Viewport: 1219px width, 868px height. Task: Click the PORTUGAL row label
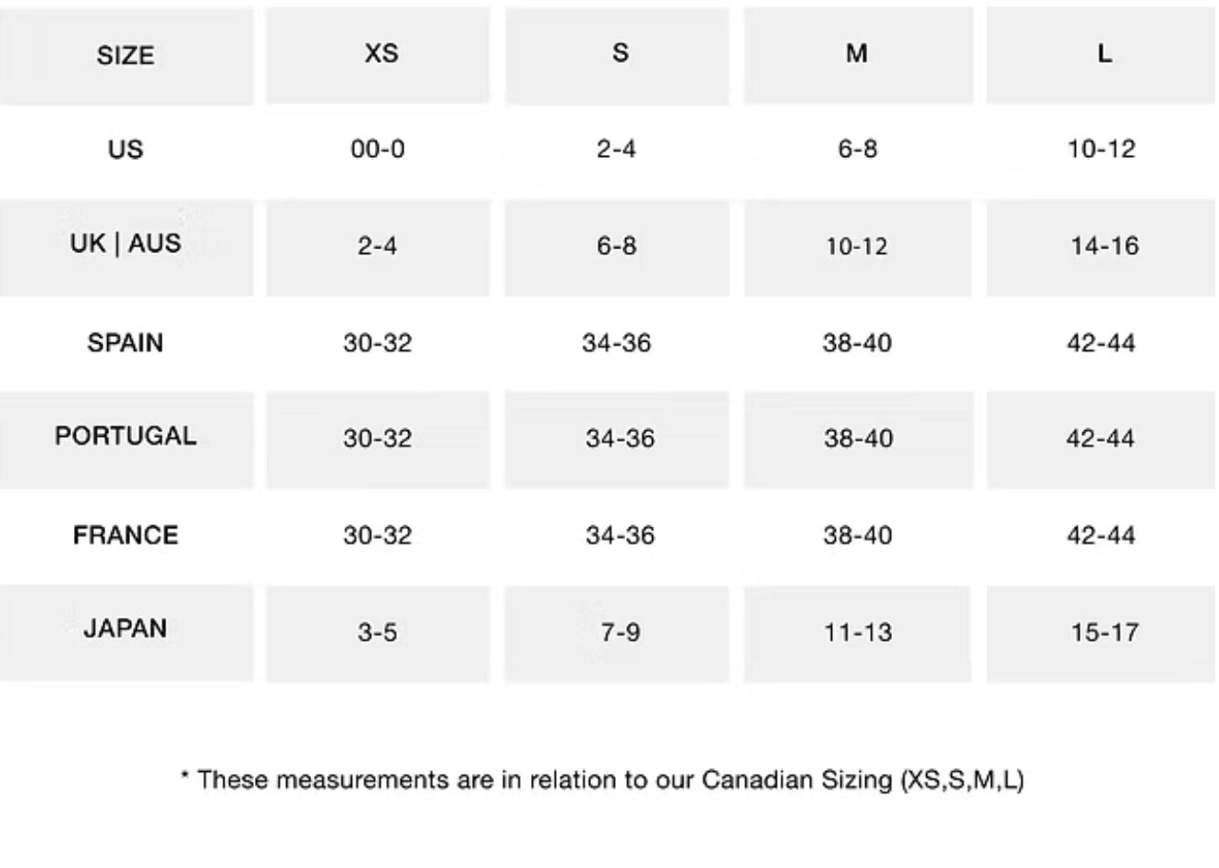126,437
